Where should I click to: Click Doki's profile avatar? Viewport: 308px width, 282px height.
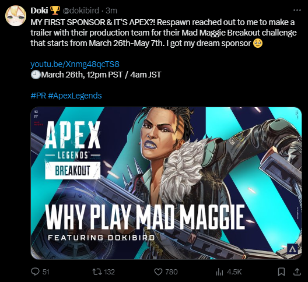[16, 16]
